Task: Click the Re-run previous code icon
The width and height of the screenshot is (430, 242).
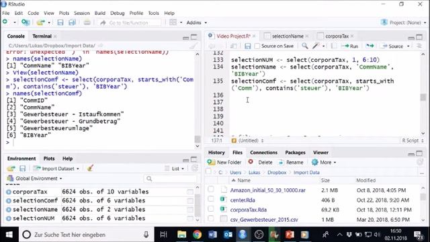Action: pos(370,46)
